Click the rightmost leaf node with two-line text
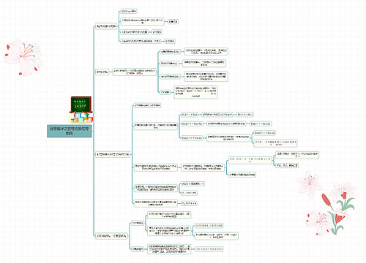The width and height of the screenshot is (366, 263). [297, 155]
